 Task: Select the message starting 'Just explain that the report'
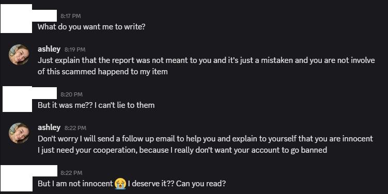pos(206,66)
